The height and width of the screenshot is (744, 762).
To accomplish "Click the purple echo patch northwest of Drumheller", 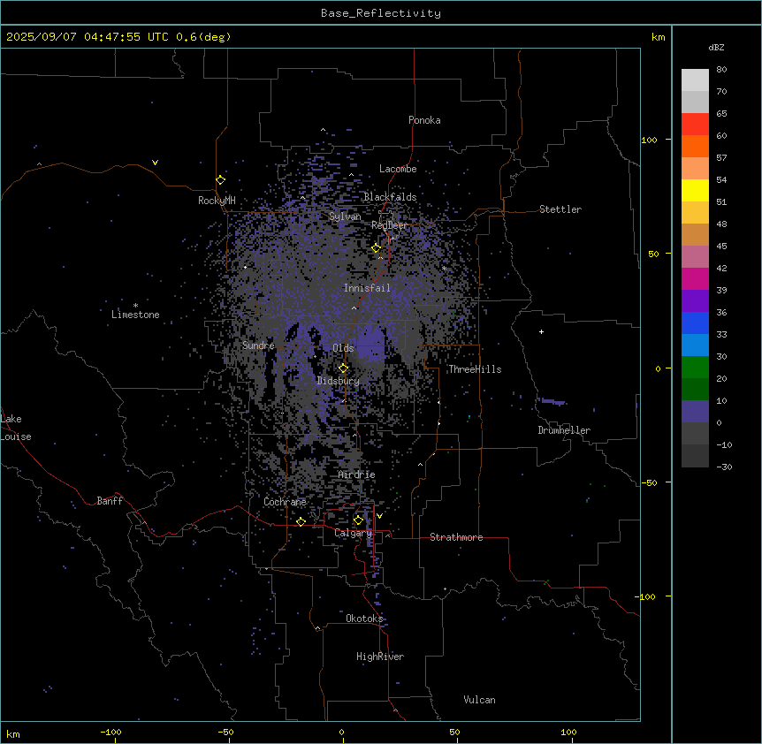I will point(552,402).
